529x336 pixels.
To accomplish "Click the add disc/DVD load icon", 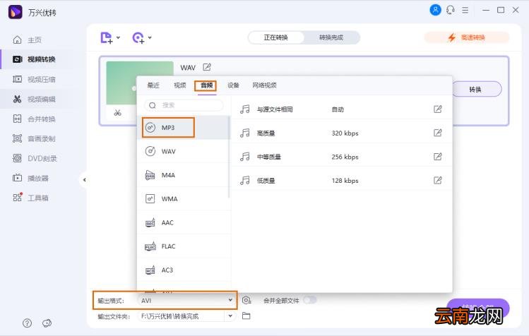I will coord(138,37).
